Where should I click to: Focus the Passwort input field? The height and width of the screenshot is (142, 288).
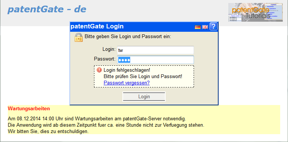pos(156,60)
